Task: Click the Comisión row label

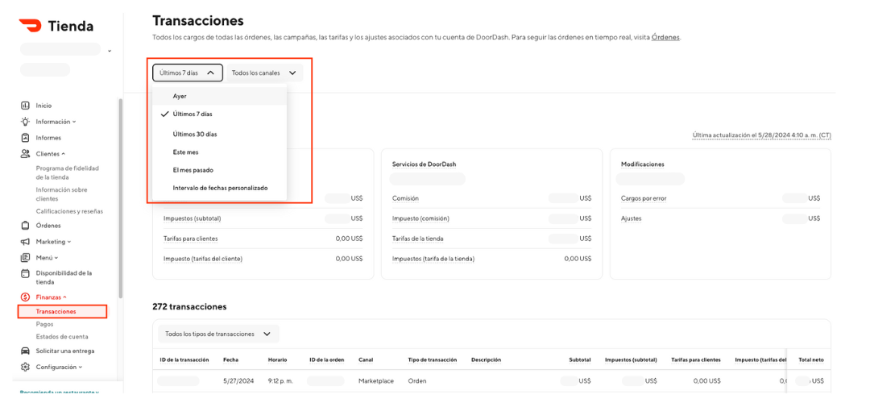Action: 405,198
